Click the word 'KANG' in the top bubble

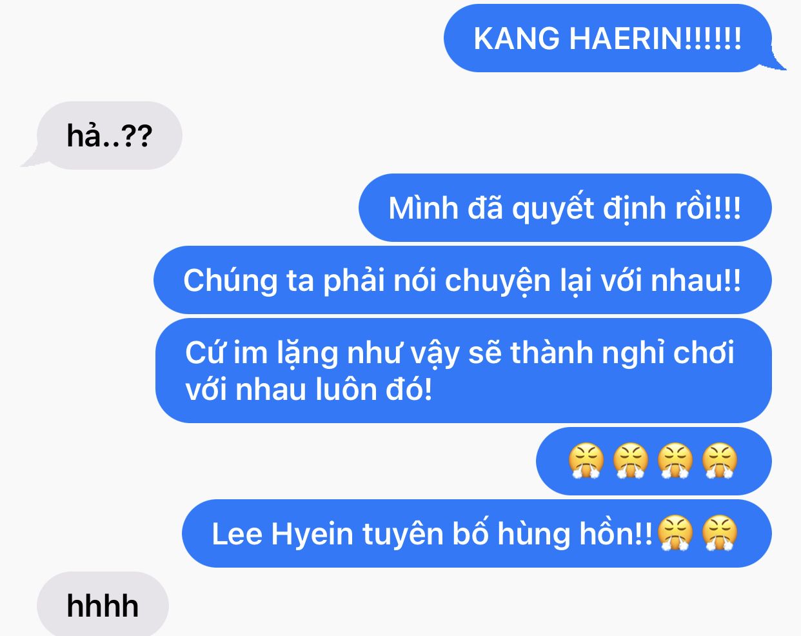[x=517, y=38]
